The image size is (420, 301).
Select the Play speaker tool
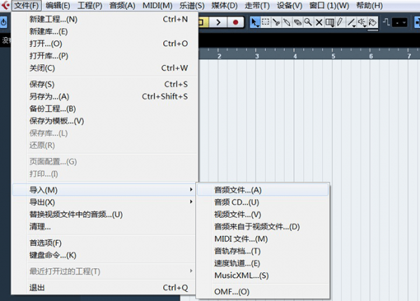click(x=362, y=22)
